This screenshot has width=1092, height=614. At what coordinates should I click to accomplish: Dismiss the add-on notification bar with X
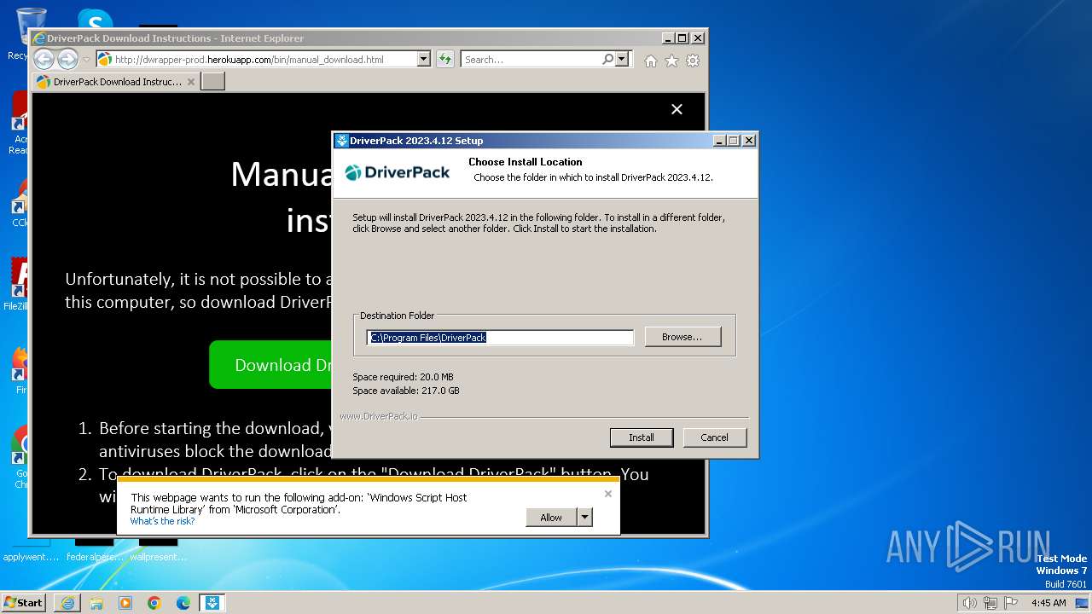(x=608, y=494)
